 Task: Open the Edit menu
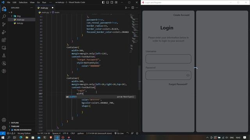[x=14, y=2]
